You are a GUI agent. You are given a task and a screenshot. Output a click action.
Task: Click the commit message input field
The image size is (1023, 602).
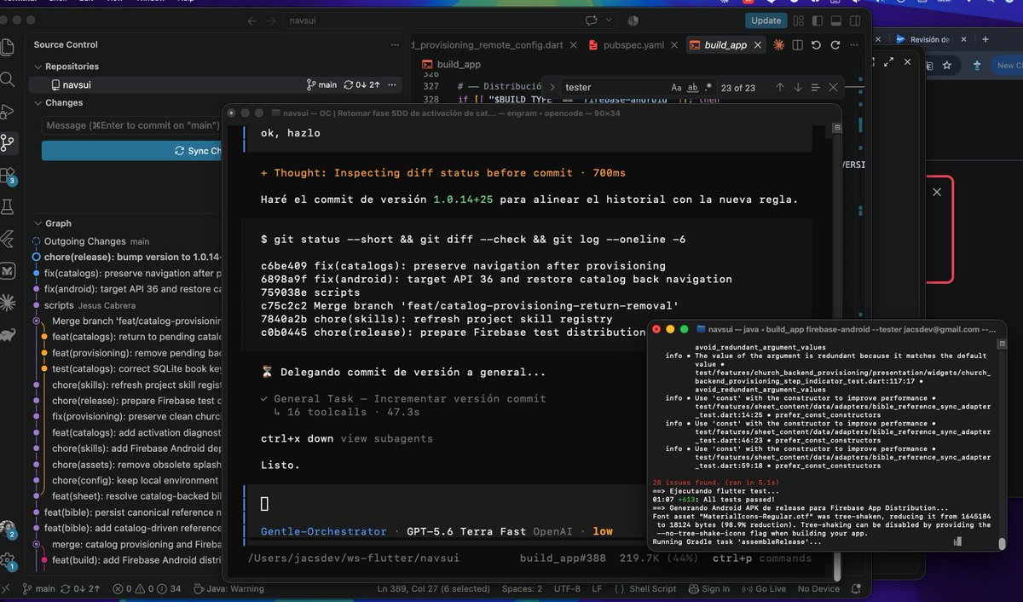pos(131,125)
